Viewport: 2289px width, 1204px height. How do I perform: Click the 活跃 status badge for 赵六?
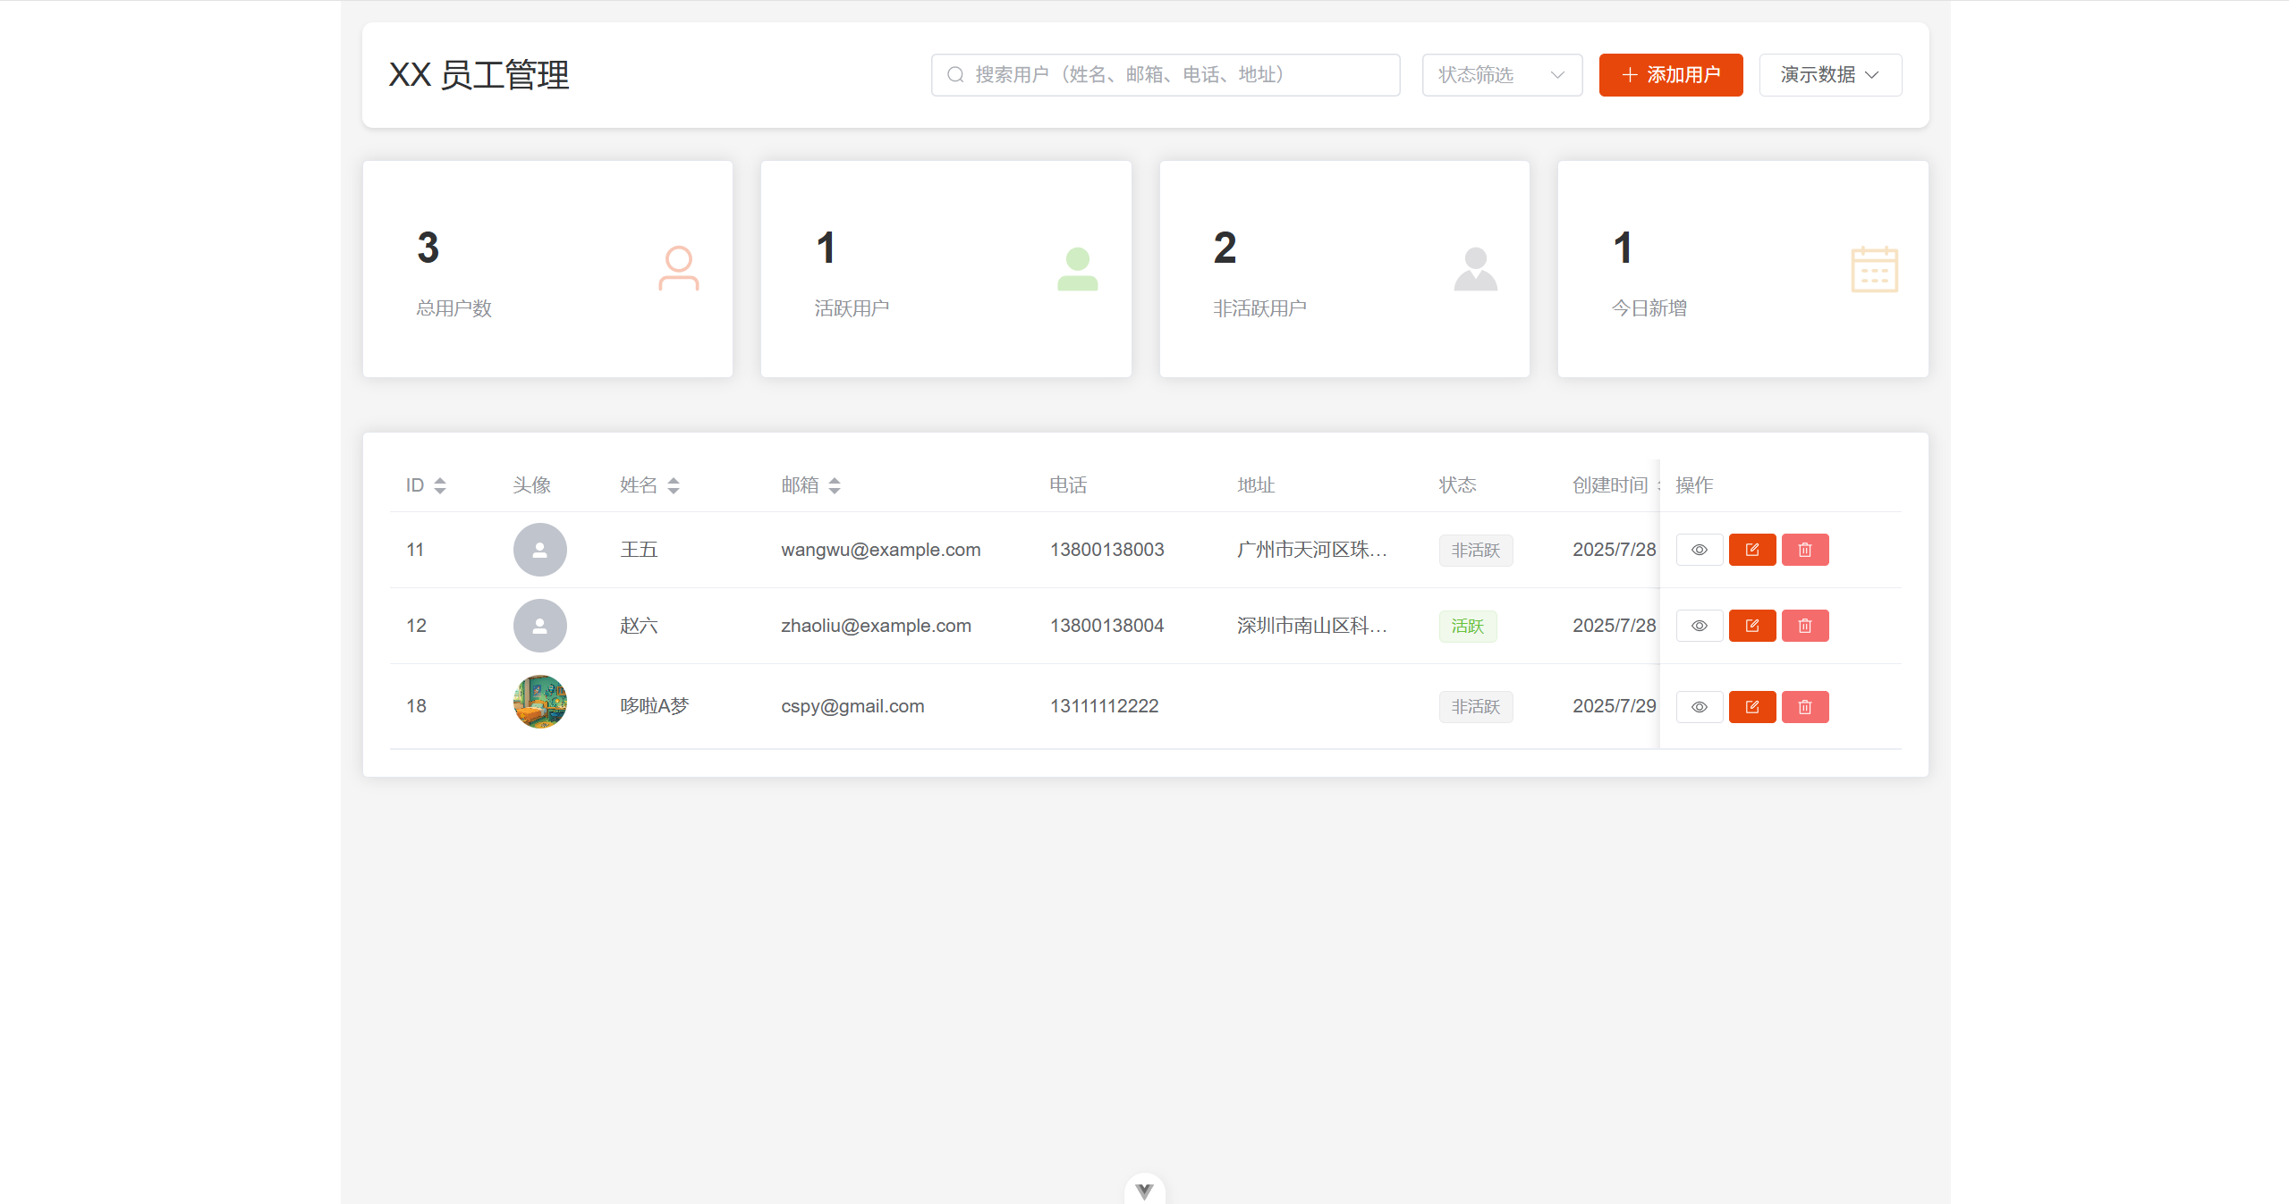(1467, 626)
